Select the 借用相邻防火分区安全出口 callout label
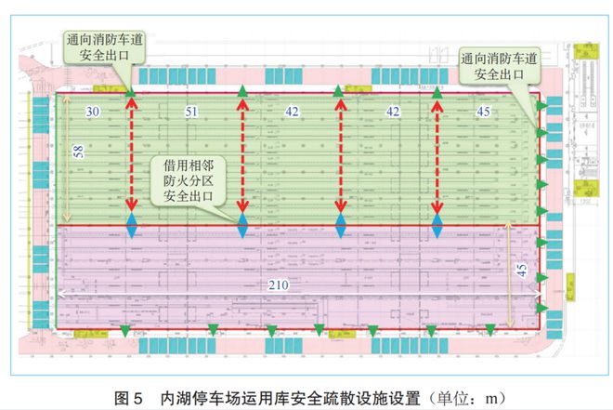Viewport: 613px width, 410px height. pyautogui.click(x=189, y=180)
